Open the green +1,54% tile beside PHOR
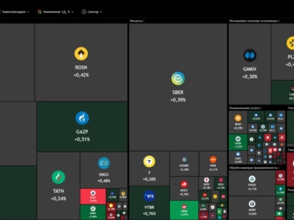 280,191
